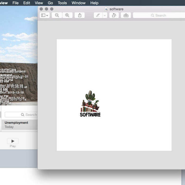This screenshot has height=185, width=185.
Task: Open the Edit menu in the menu bar
Action: (x=27, y=3)
